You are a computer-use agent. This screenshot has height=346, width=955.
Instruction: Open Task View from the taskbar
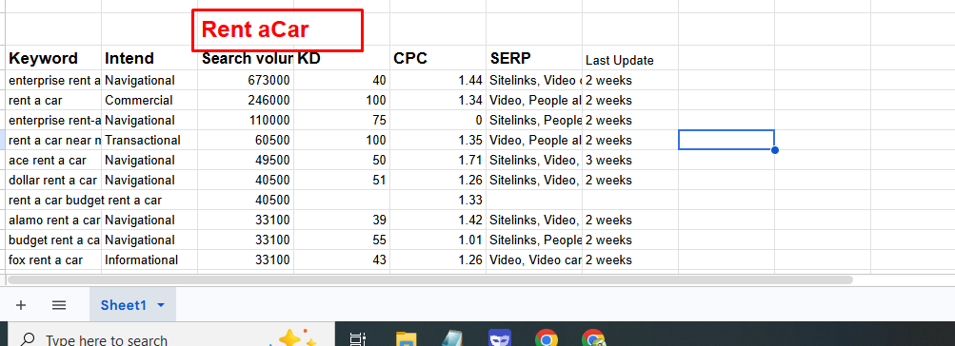click(358, 338)
